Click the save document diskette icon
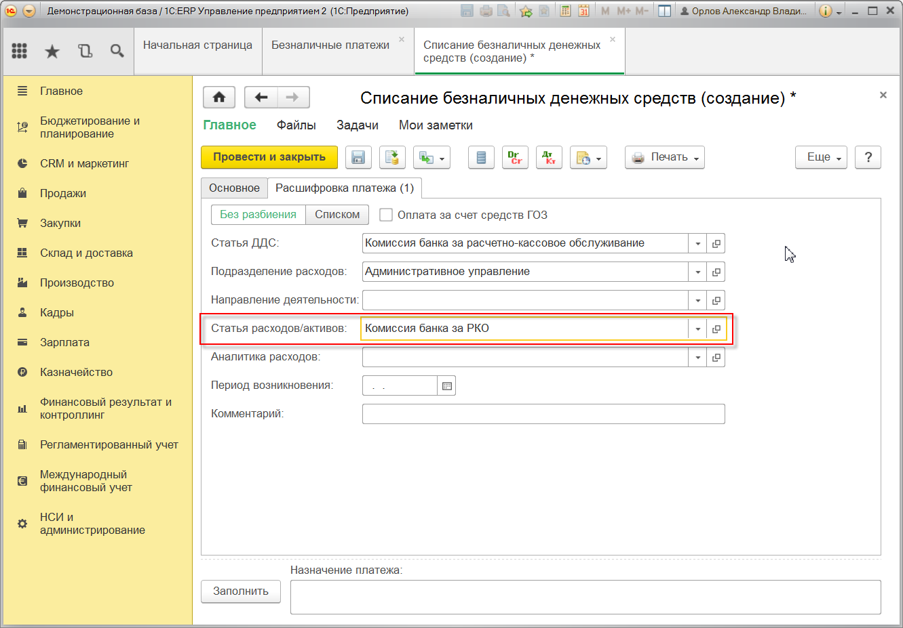 tap(358, 157)
